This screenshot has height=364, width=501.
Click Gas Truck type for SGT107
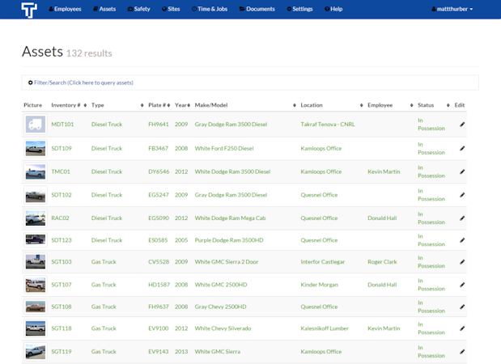click(104, 285)
